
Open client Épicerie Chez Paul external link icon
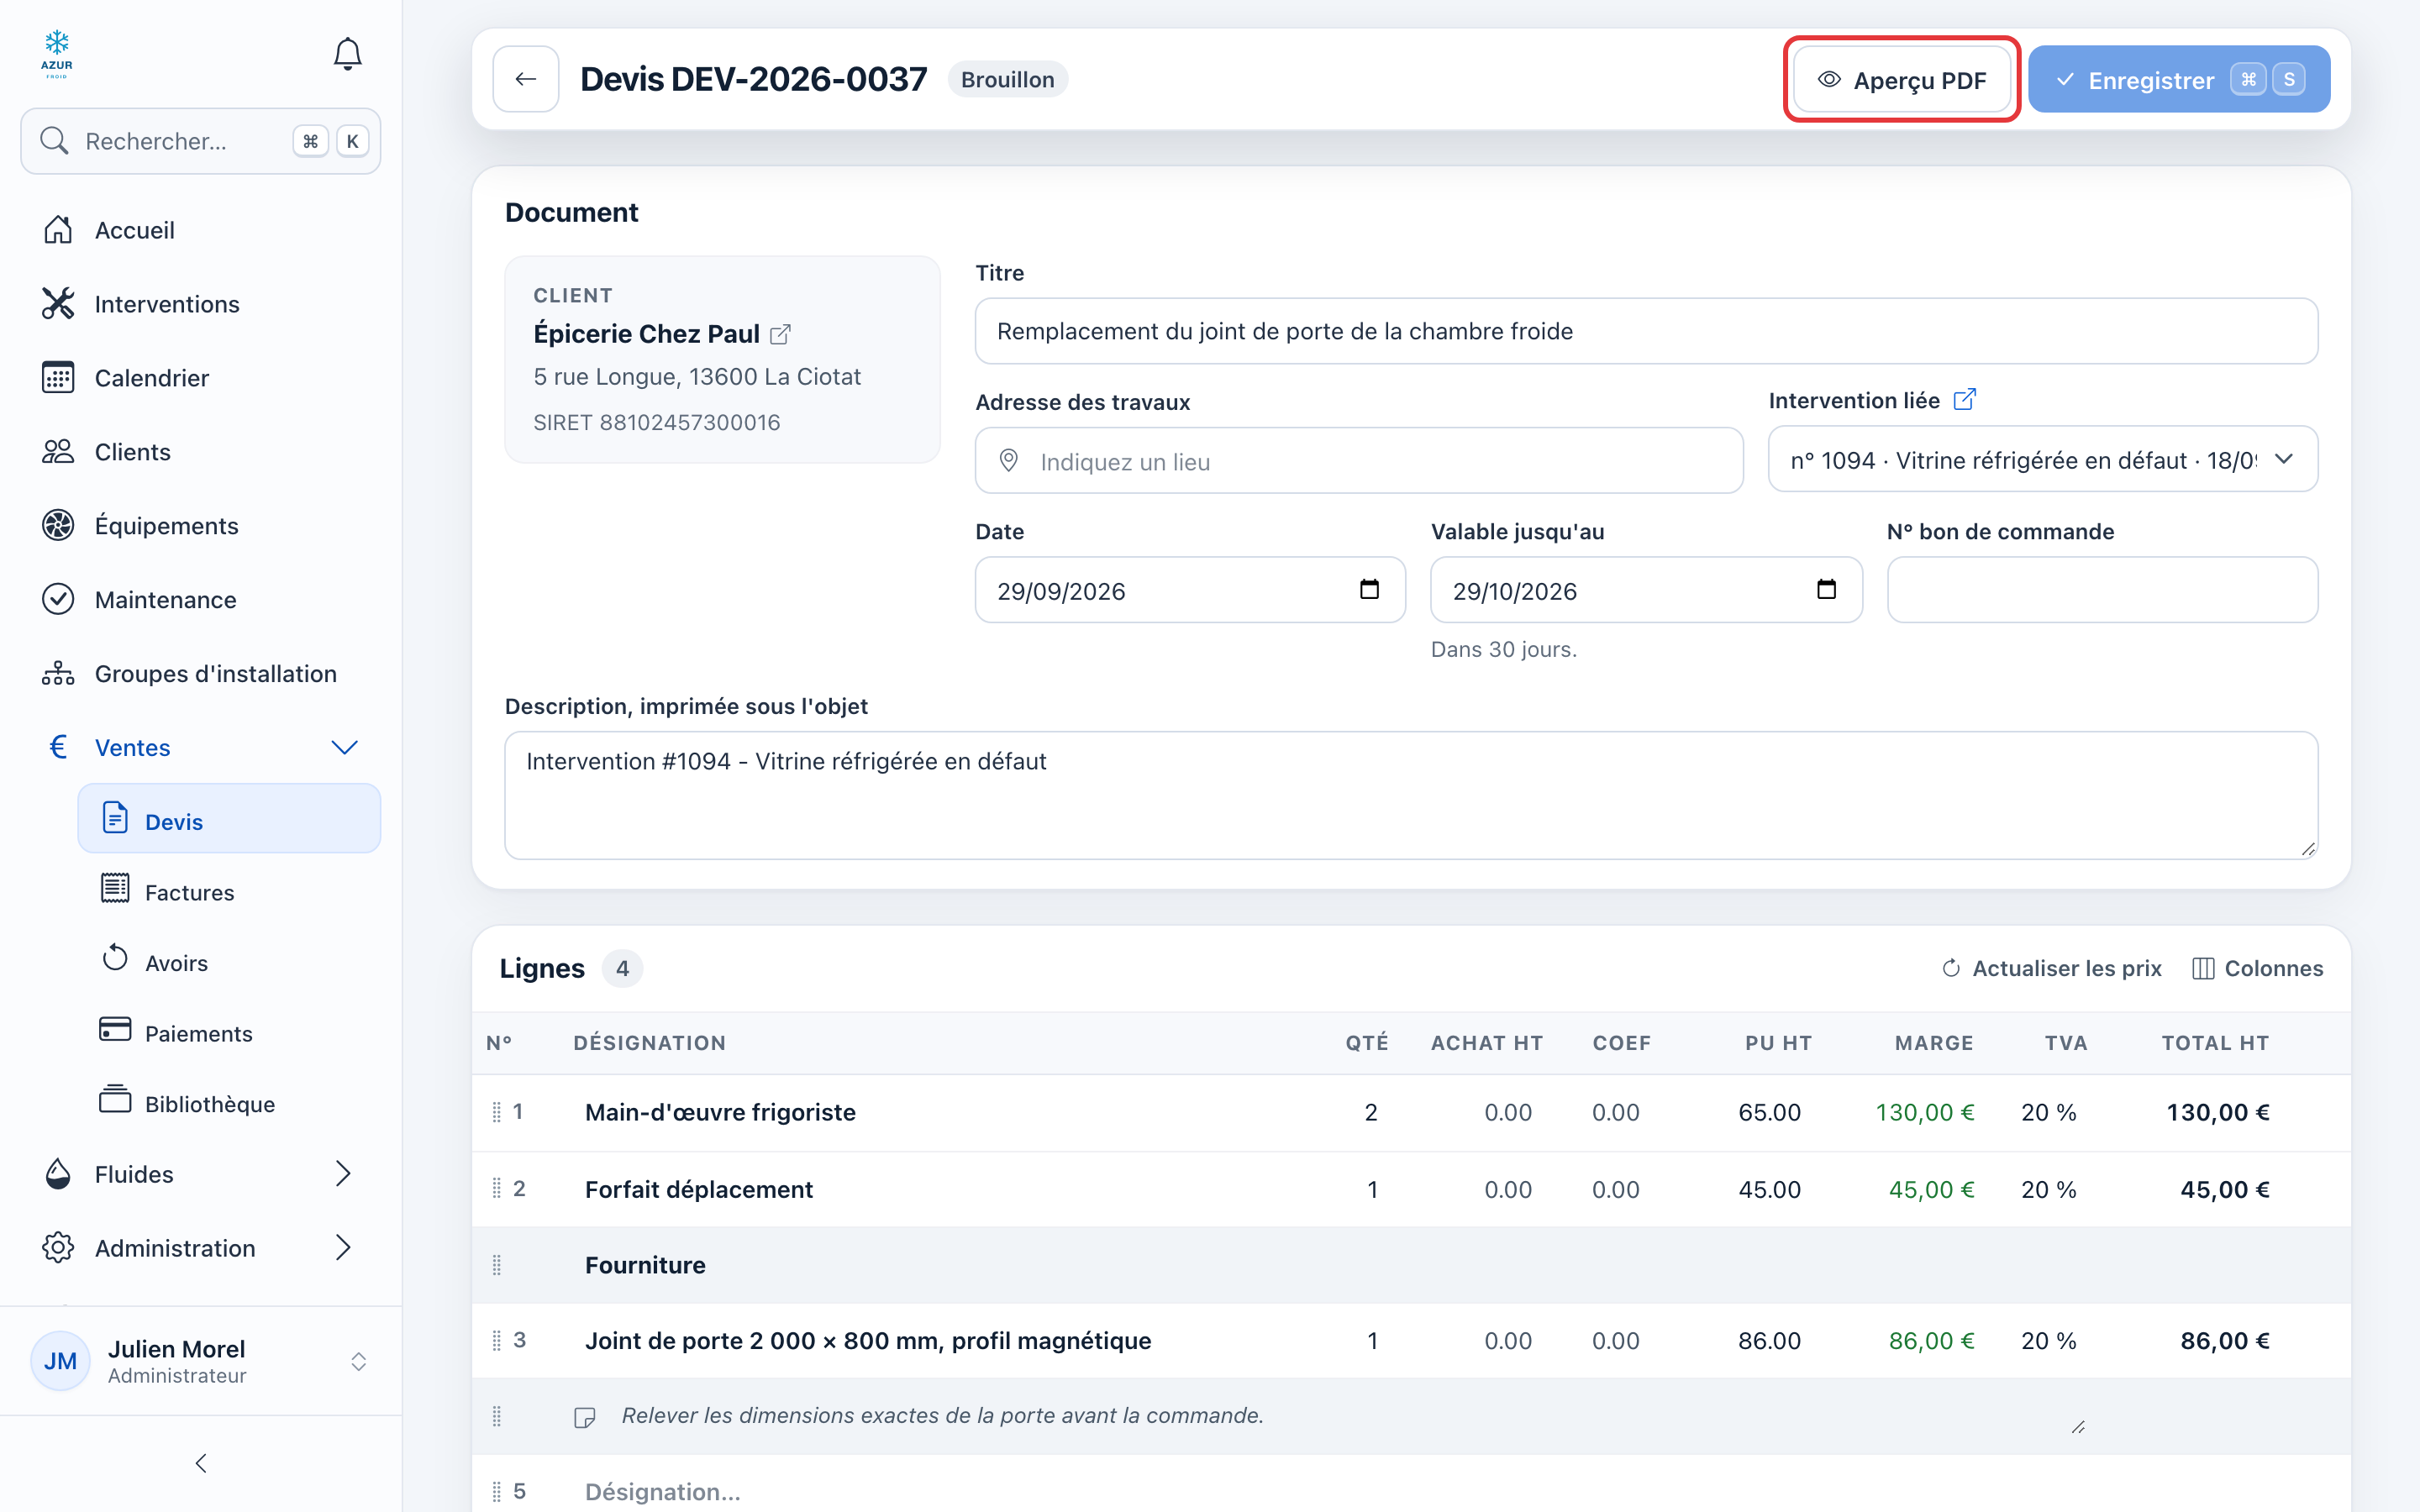(781, 334)
